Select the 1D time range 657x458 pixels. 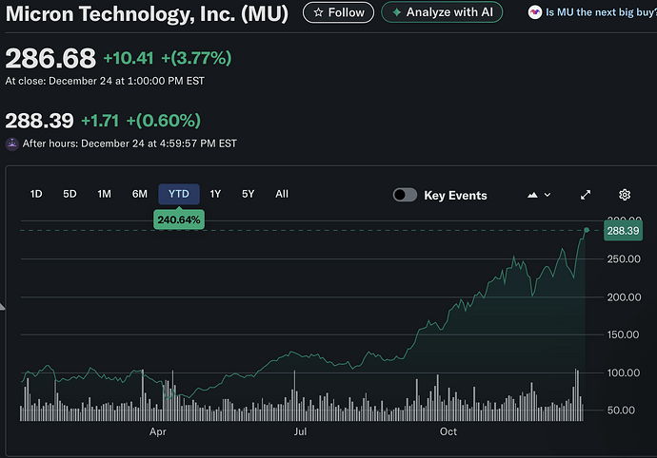(36, 194)
